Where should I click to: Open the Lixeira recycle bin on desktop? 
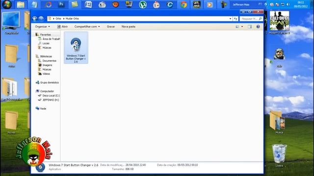[x=279, y=155]
